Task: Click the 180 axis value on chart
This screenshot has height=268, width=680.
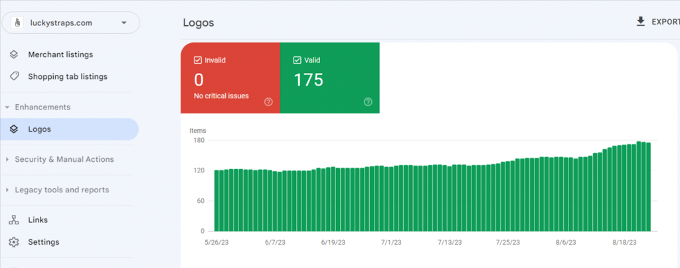Action: [x=199, y=140]
